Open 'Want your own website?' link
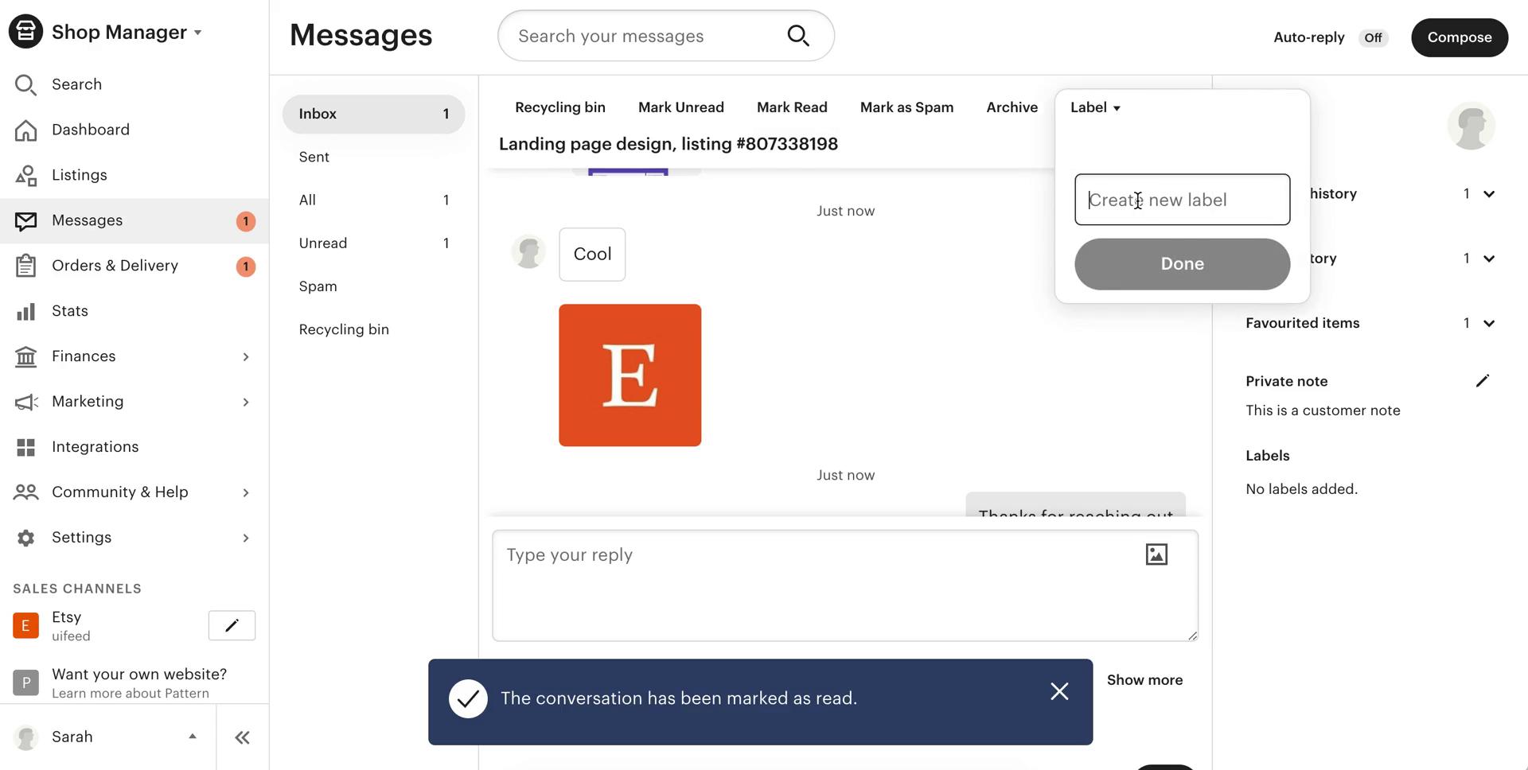This screenshot has width=1528, height=770. [x=139, y=675]
